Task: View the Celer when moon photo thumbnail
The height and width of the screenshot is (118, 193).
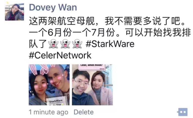Action: point(92,85)
